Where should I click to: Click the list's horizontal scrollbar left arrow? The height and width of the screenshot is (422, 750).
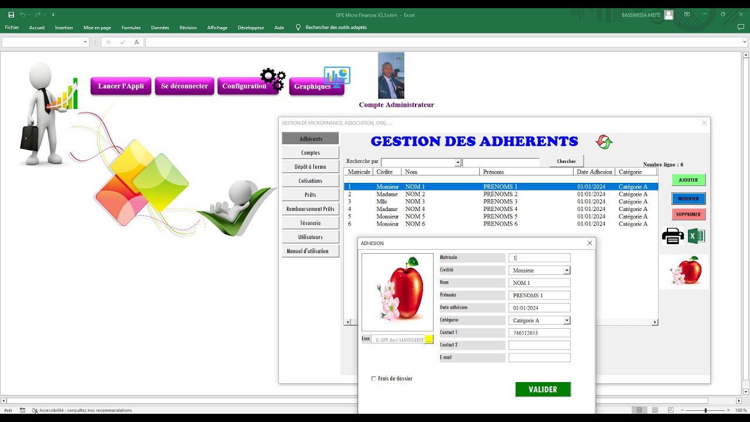(347, 322)
